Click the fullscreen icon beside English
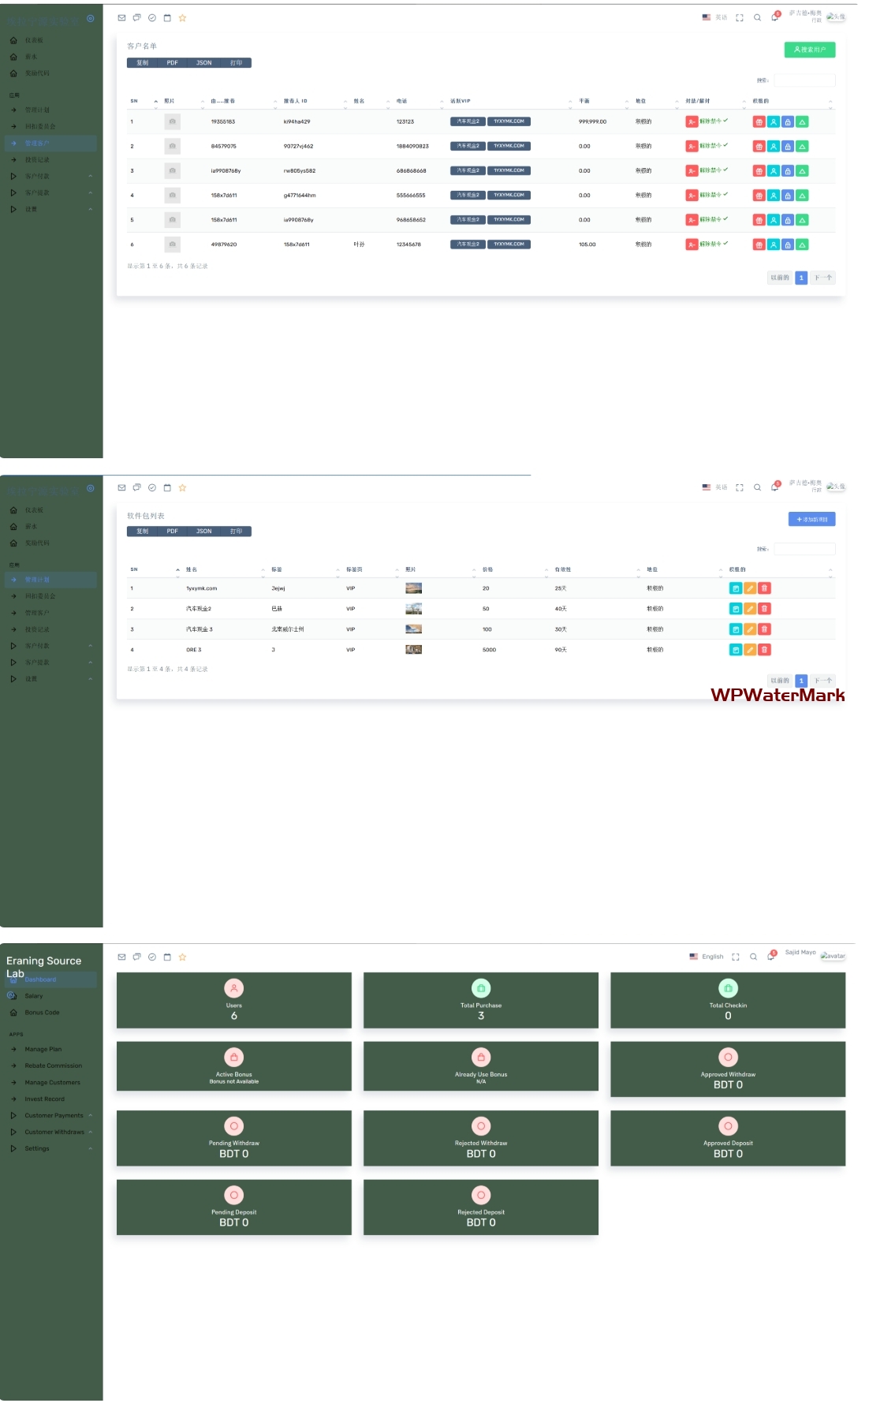Viewport: 869px width, 1403px height. tap(735, 957)
